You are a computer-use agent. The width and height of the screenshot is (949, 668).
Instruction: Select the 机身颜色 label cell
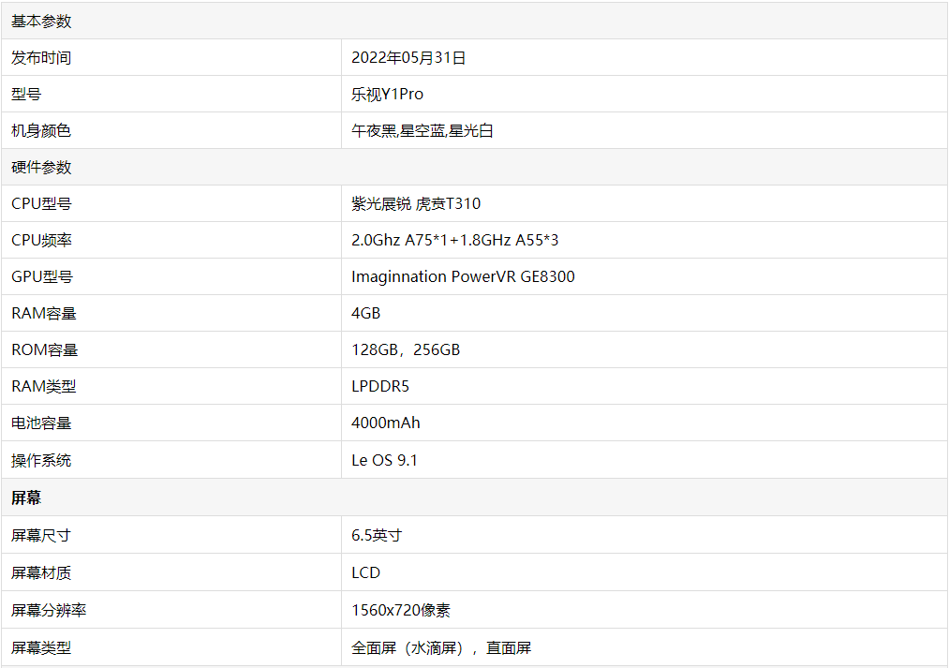coord(171,130)
